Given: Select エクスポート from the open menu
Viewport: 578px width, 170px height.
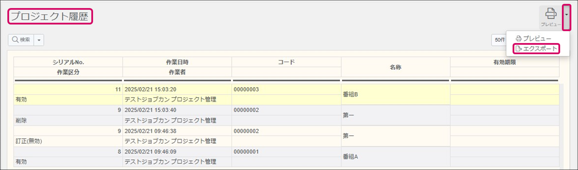Looking at the screenshot, I should [x=536, y=49].
